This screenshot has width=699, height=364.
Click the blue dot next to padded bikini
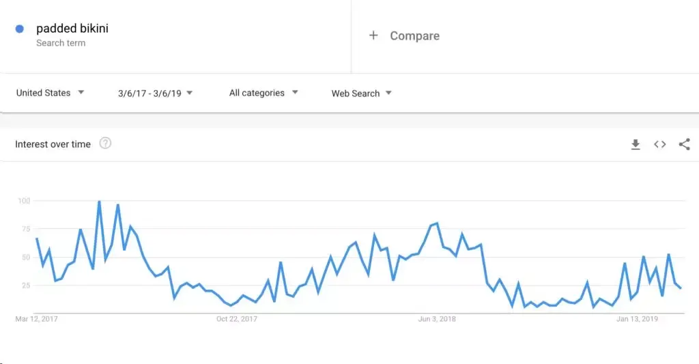click(x=20, y=29)
